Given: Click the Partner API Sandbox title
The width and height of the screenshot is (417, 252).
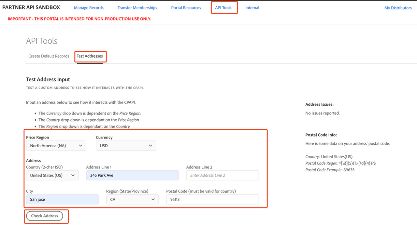Looking at the screenshot, I should pyautogui.click(x=31, y=7).
